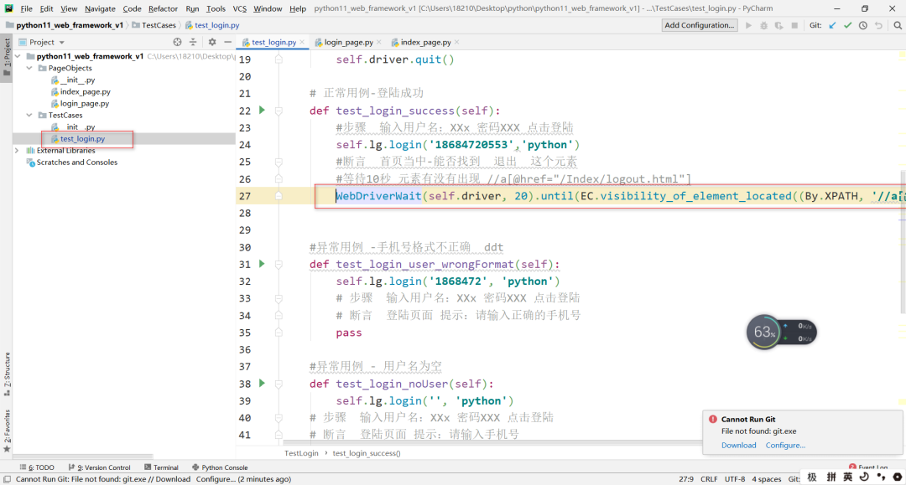Image resolution: width=906 pixels, height=485 pixels.
Task: Click the Add Configuration button
Action: (x=700, y=25)
